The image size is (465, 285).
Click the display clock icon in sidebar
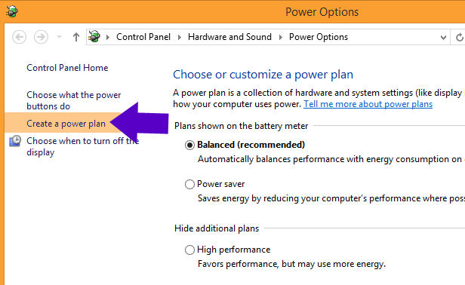click(x=15, y=141)
